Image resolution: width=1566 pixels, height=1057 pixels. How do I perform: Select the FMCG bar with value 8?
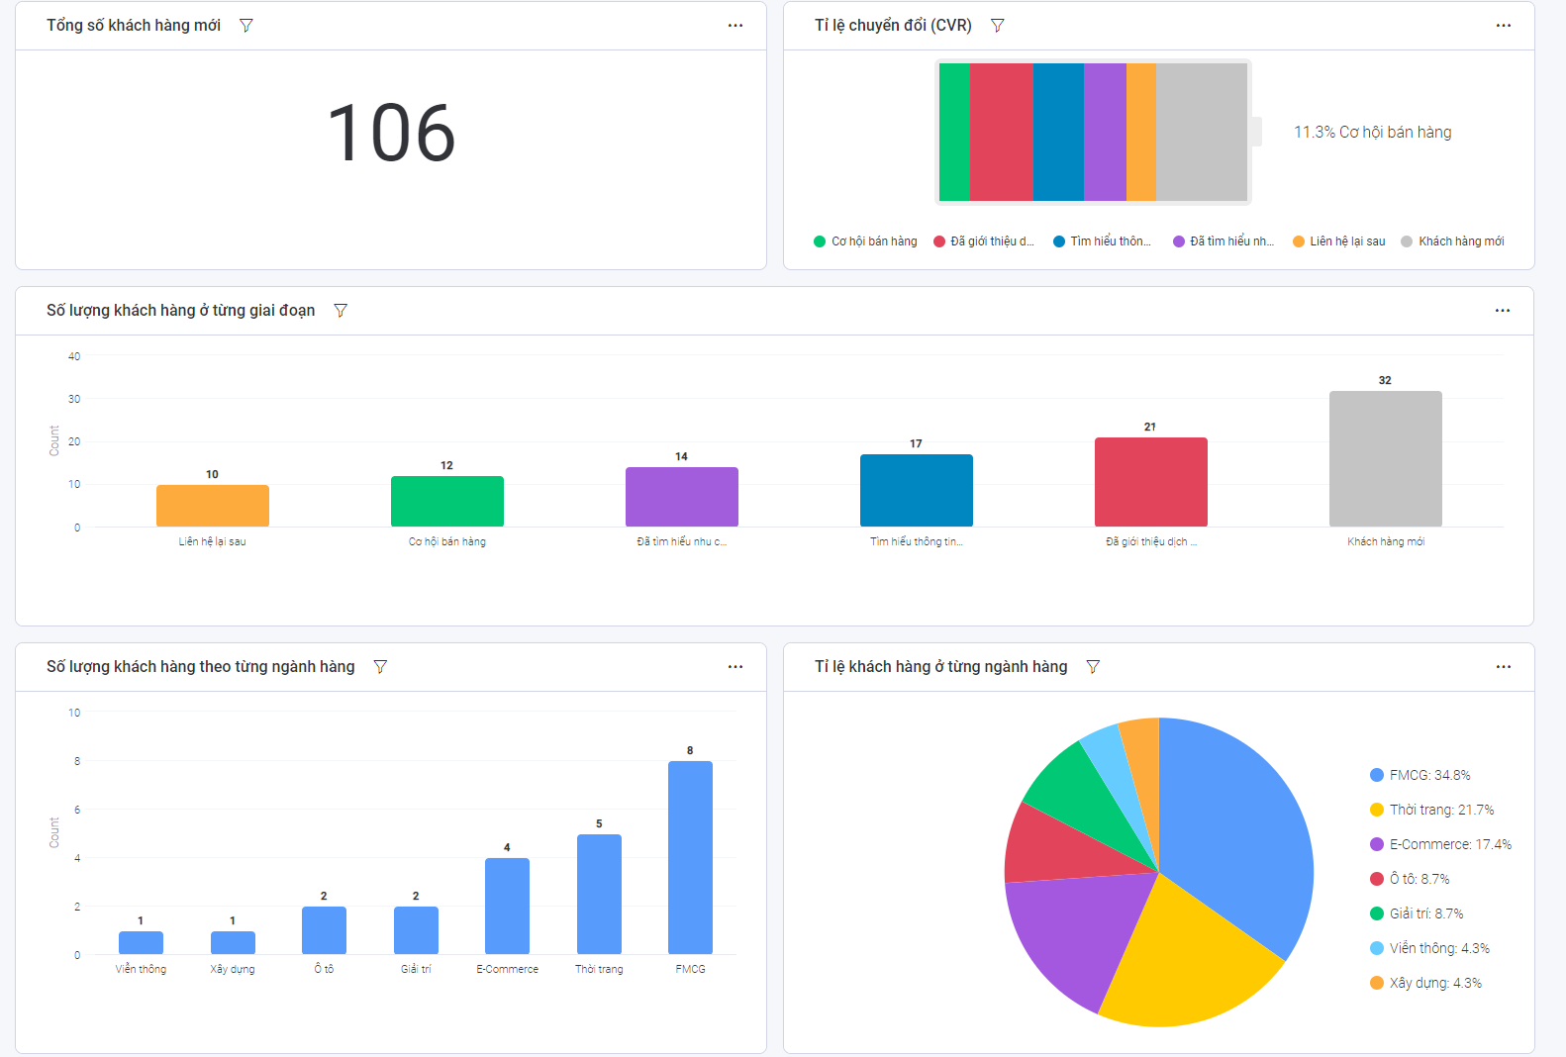[690, 857]
